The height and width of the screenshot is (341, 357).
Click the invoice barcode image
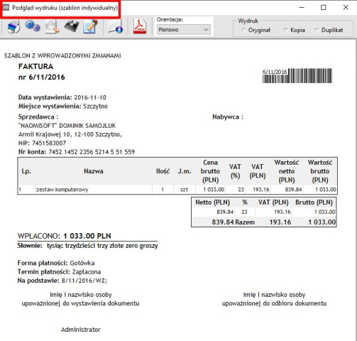click(x=297, y=76)
